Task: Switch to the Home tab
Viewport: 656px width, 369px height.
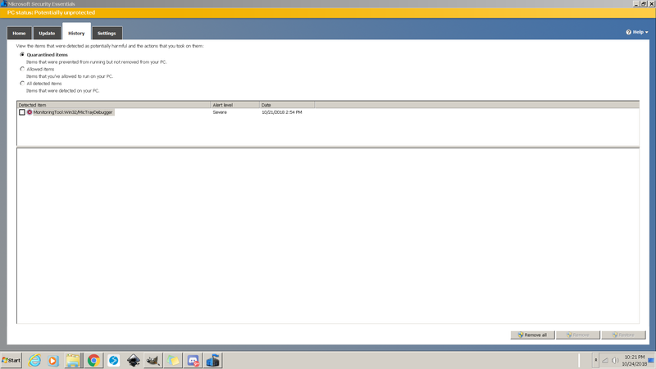Action: (x=19, y=33)
